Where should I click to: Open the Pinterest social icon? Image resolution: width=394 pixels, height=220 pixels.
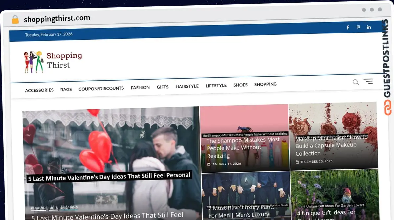click(358, 27)
